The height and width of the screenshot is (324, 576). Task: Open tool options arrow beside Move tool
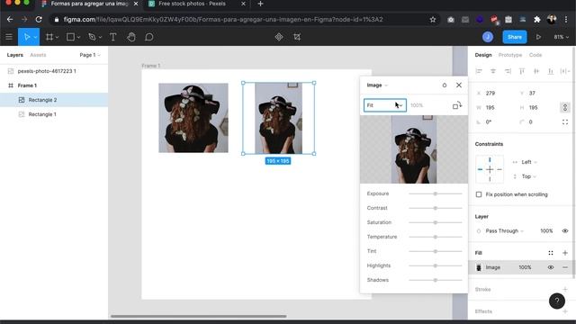35,37
